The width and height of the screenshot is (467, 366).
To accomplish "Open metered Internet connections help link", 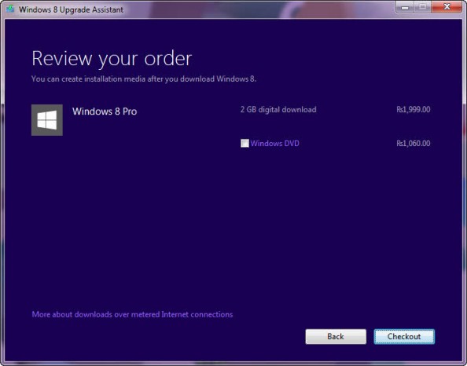I will click(132, 314).
